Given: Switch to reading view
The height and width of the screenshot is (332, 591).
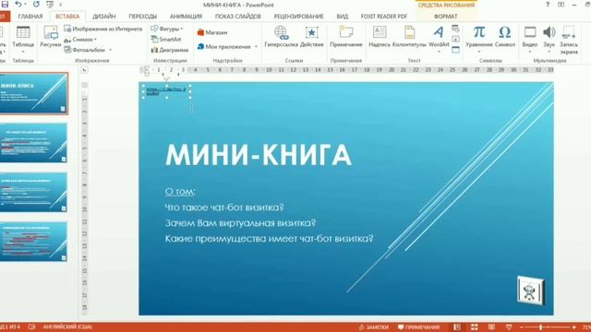Looking at the screenshot, I should click(x=491, y=327).
